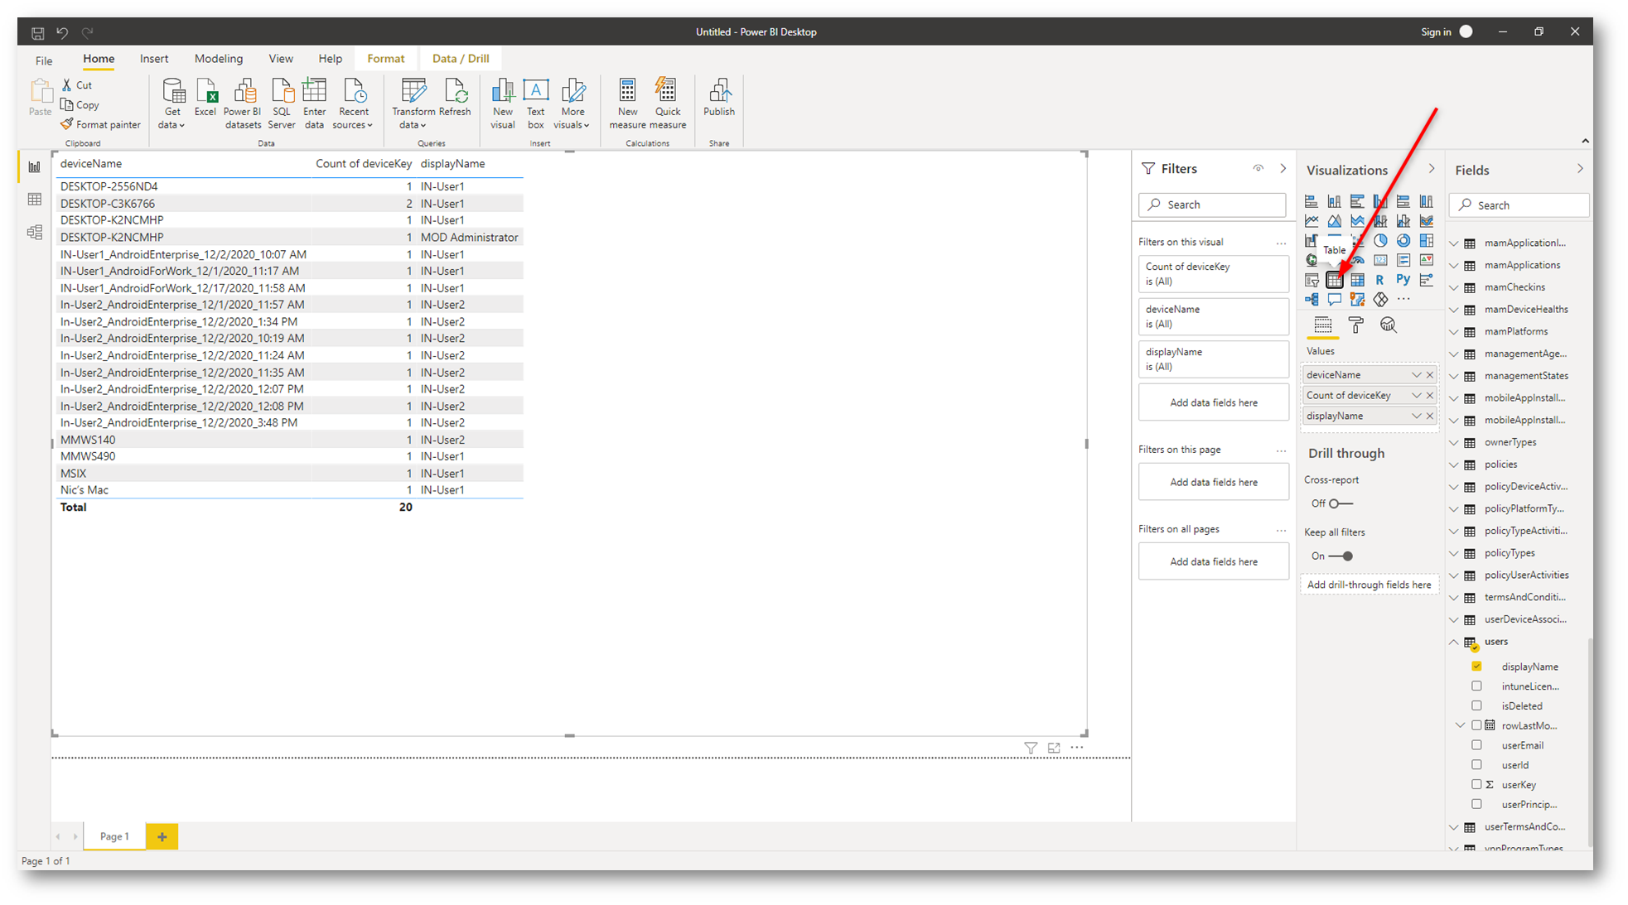The image size is (1628, 905).
Task: Open Page 1 tab
Action: (114, 837)
